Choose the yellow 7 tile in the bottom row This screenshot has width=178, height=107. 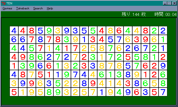pos(93,92)
